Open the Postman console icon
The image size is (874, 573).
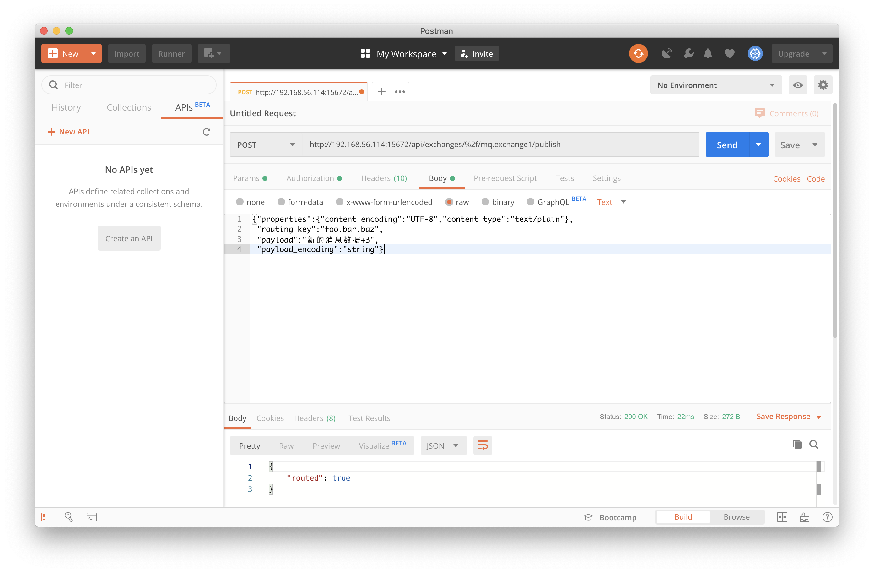pyautogui.click(x=91, y=517)
